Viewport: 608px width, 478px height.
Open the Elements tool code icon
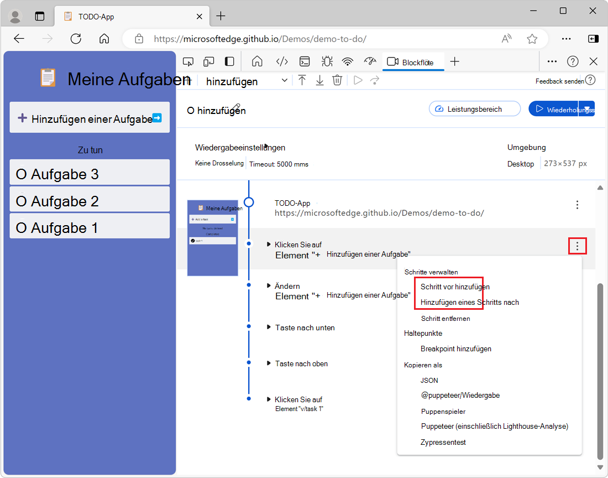pos(282,61)
